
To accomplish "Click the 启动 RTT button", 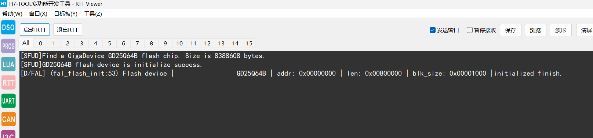I will tap(35, 30).
